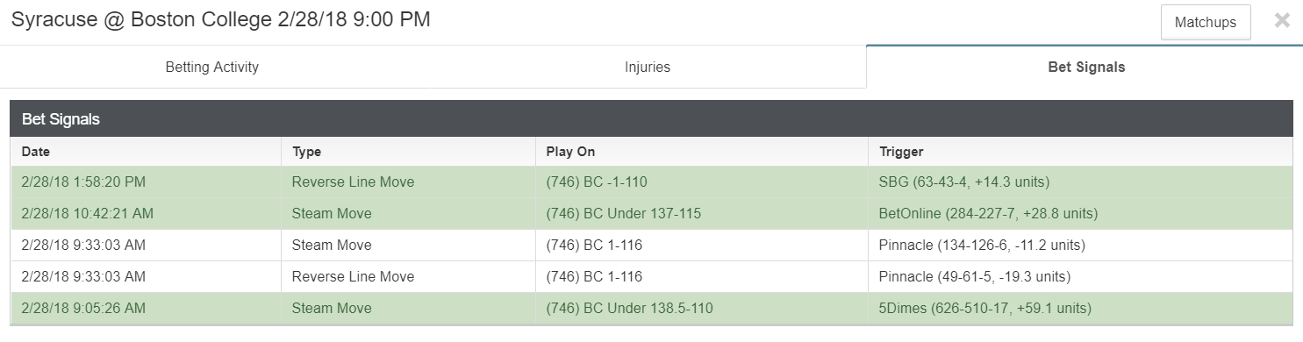Click the BC Under 138.5-110 play cell
Viewport: 1303px width, 342px height.
(x=702, y=309)
